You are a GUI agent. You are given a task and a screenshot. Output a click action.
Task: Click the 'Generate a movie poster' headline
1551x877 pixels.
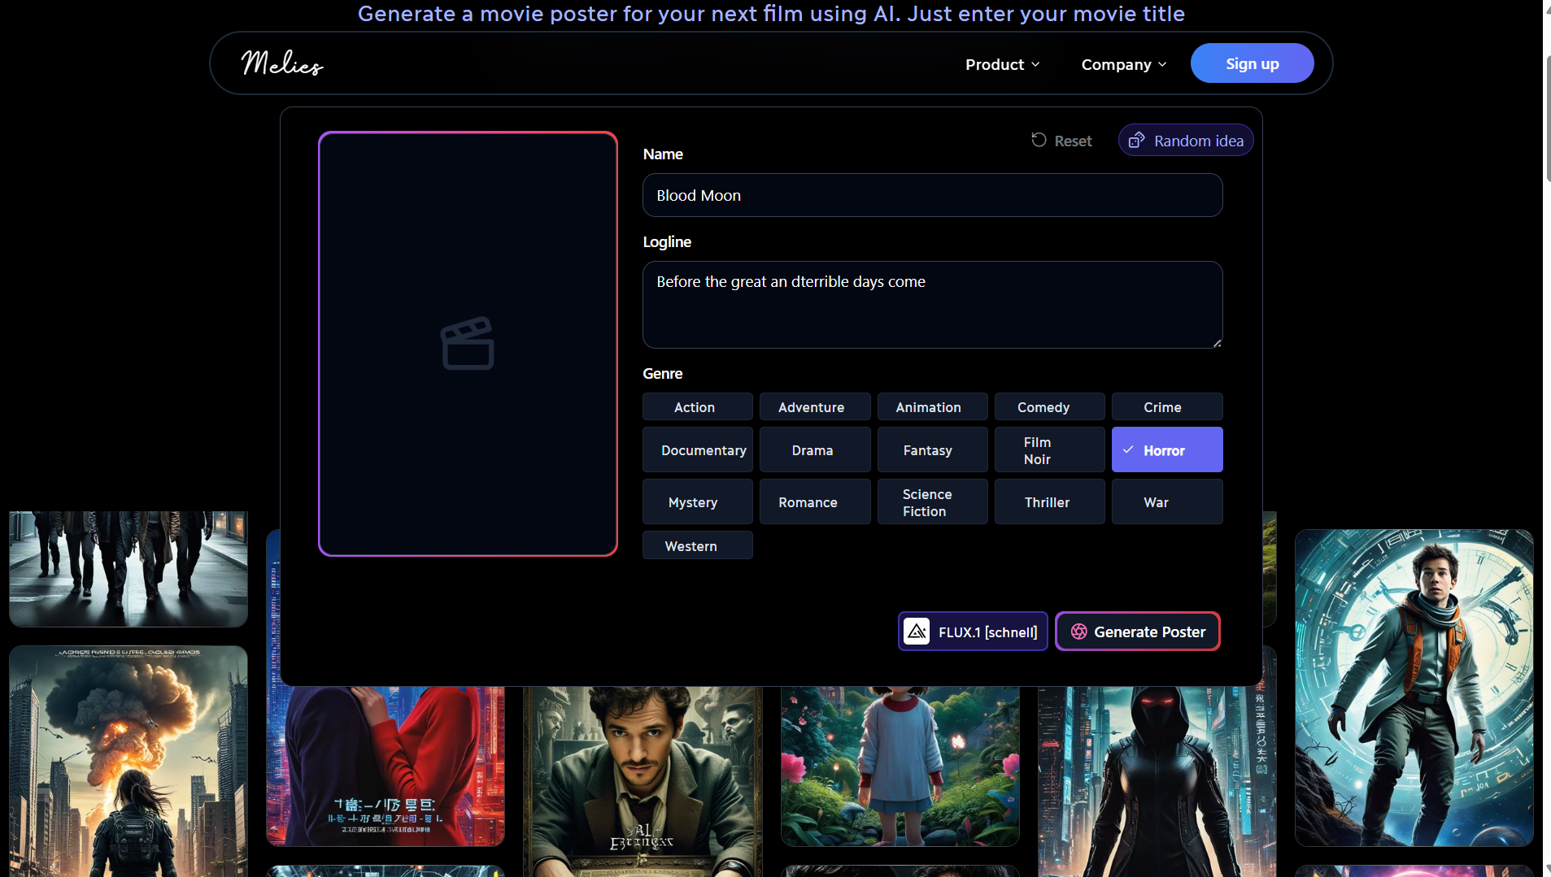pos(771,14)
